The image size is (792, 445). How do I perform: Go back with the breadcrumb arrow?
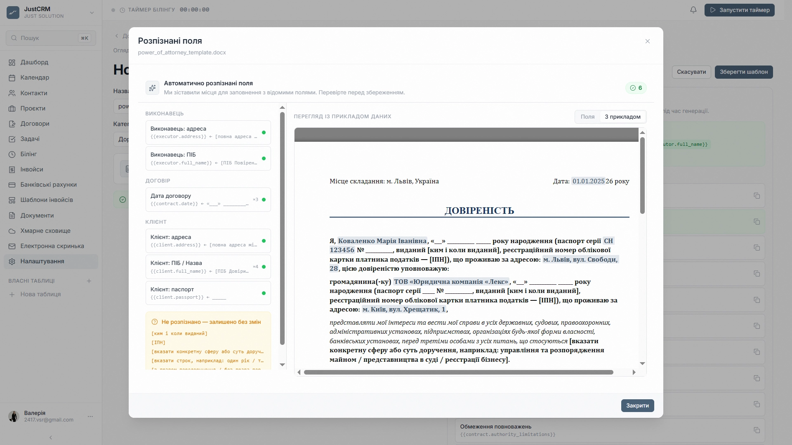(x=117, y=36)
